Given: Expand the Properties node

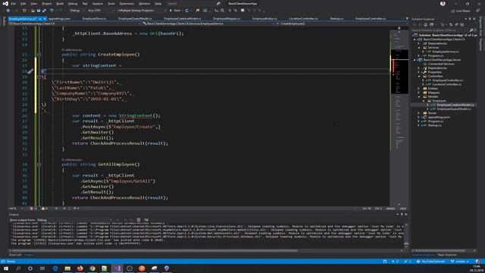Looking at the screenshot, I should coord(419,72).
